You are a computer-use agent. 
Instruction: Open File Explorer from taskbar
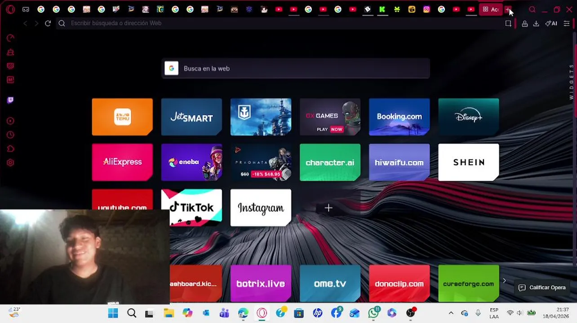(169, 313)
